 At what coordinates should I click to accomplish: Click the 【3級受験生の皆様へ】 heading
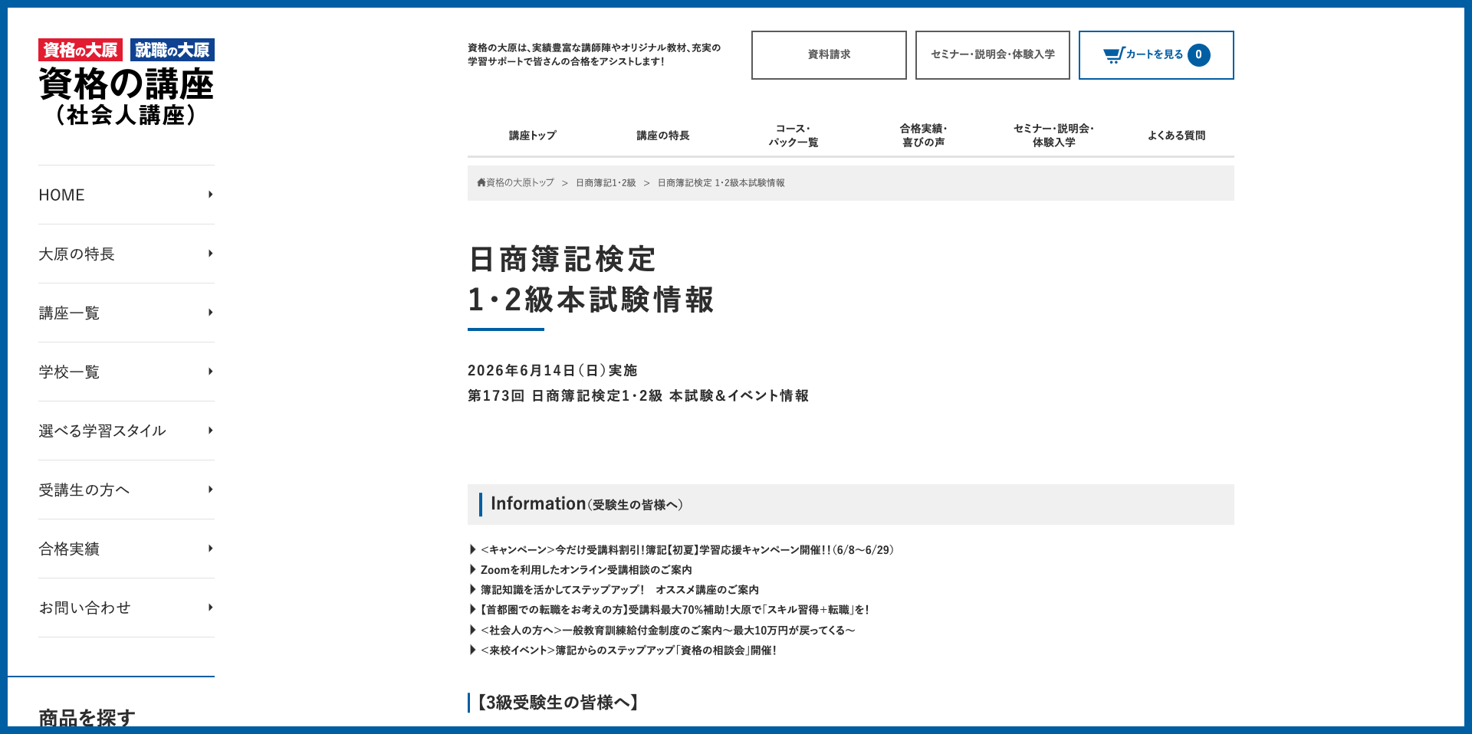(557, 703)
